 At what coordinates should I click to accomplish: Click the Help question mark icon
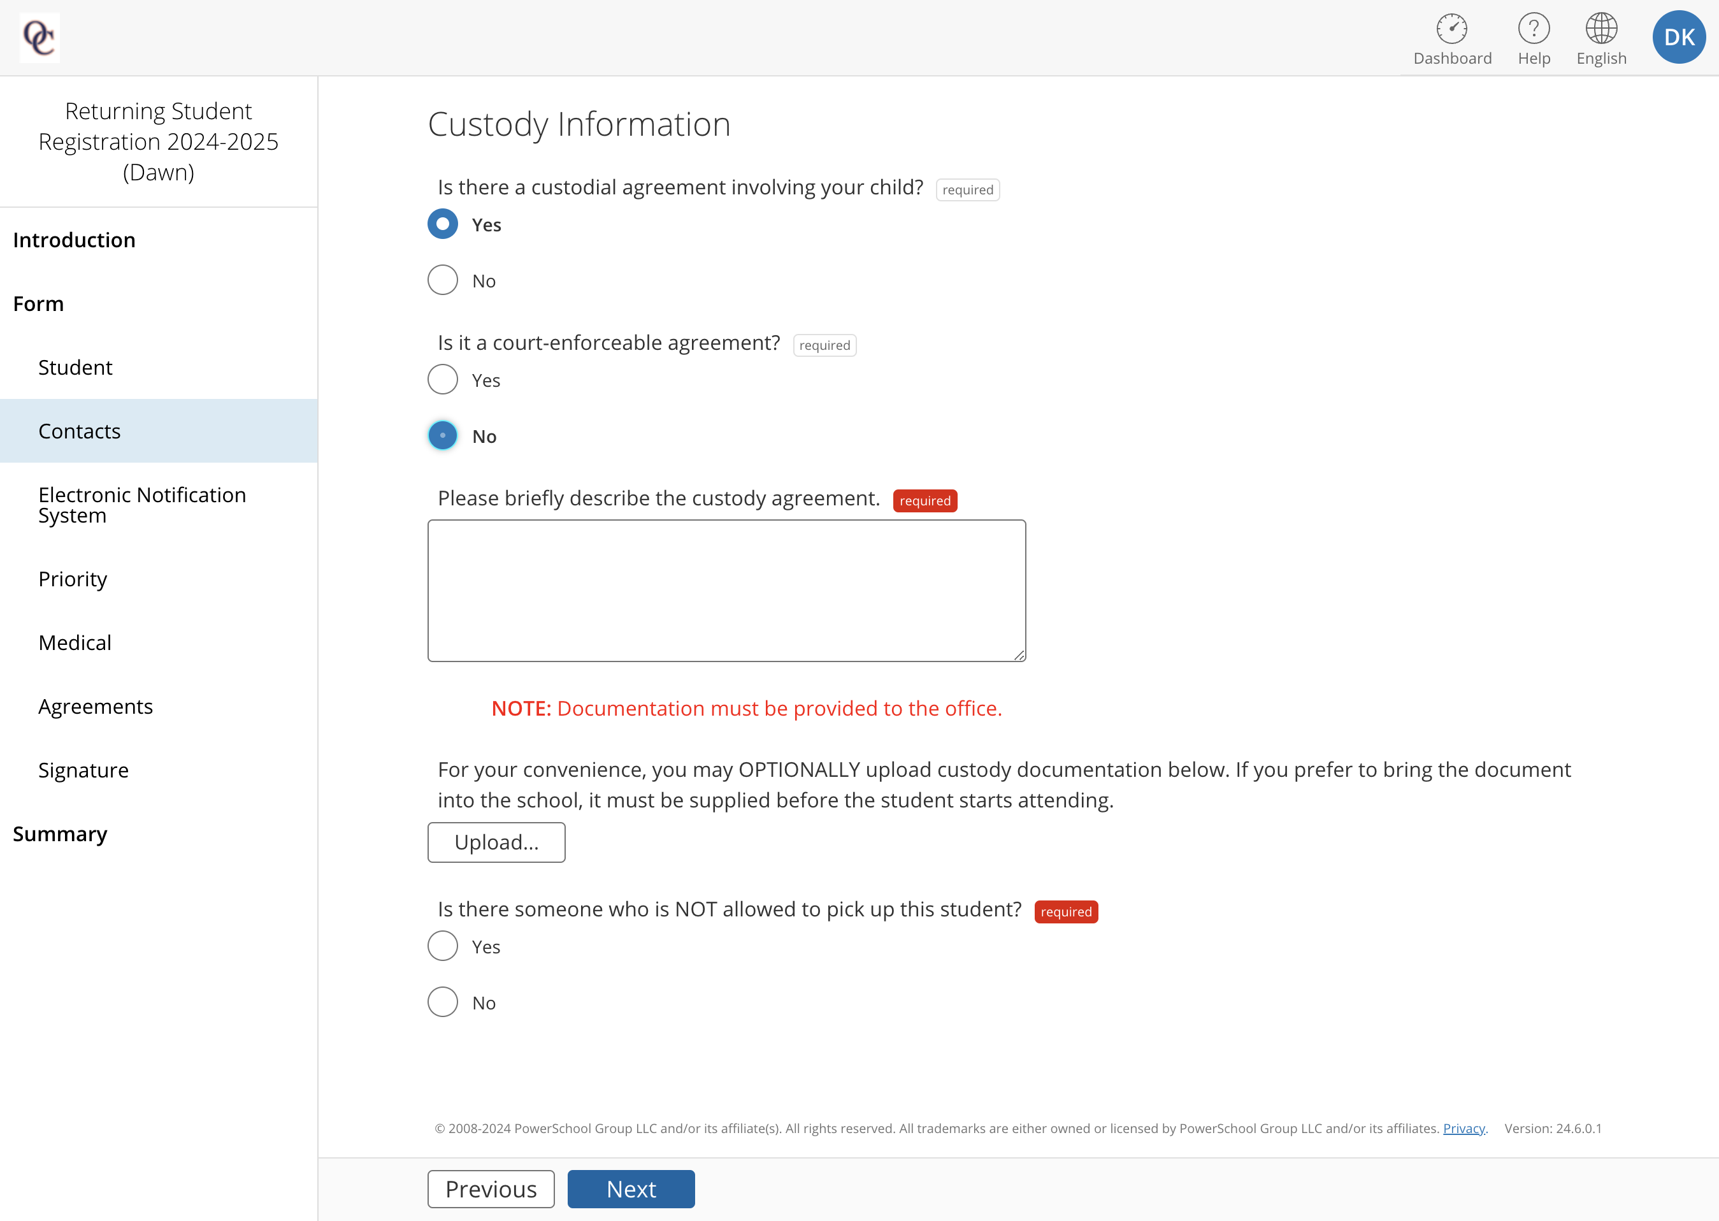[x=1534, y=29]
